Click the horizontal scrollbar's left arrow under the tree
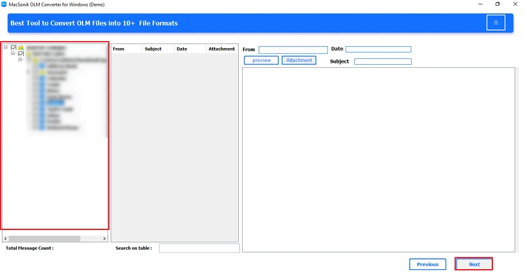Viewport: 525px width, 280px height. pos(5,238)
